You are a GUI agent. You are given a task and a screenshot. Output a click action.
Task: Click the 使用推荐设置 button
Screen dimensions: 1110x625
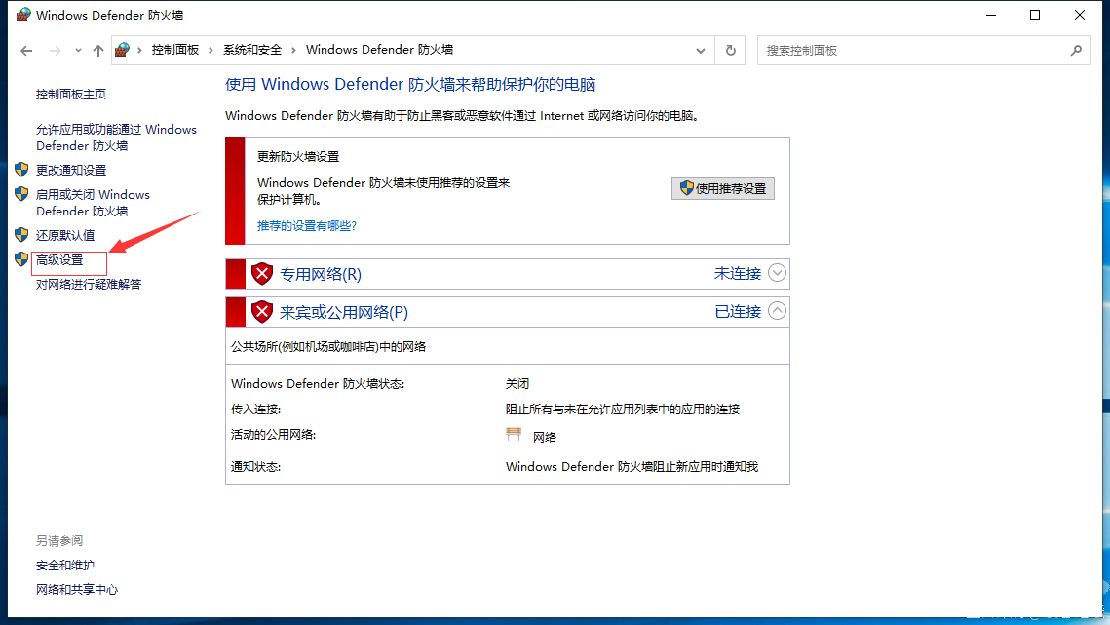pos(723,188)
